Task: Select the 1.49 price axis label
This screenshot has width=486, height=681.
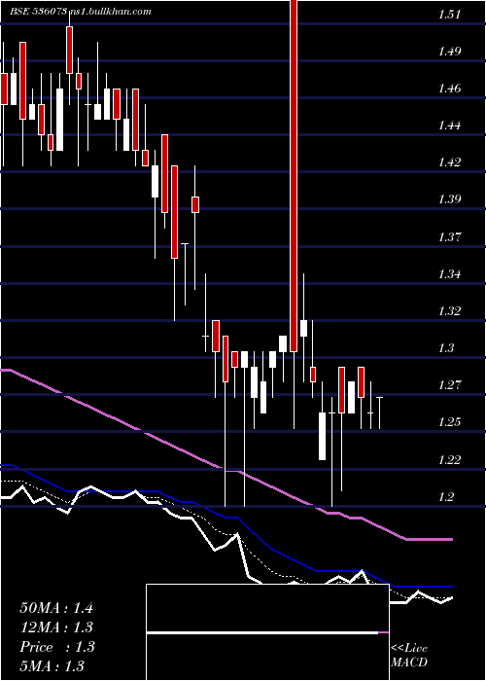Action: [449, 52]
